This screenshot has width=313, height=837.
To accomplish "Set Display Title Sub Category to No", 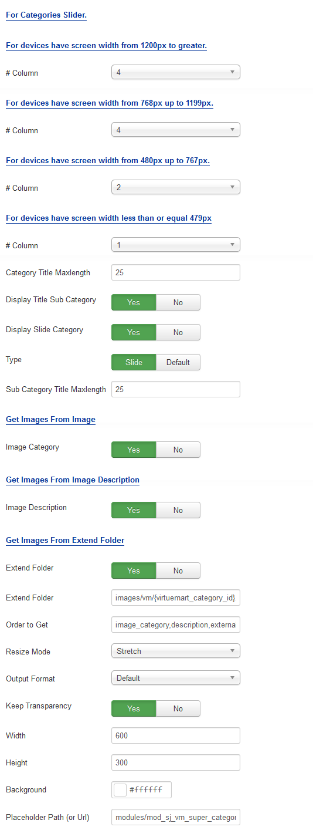I will point(178,302).
